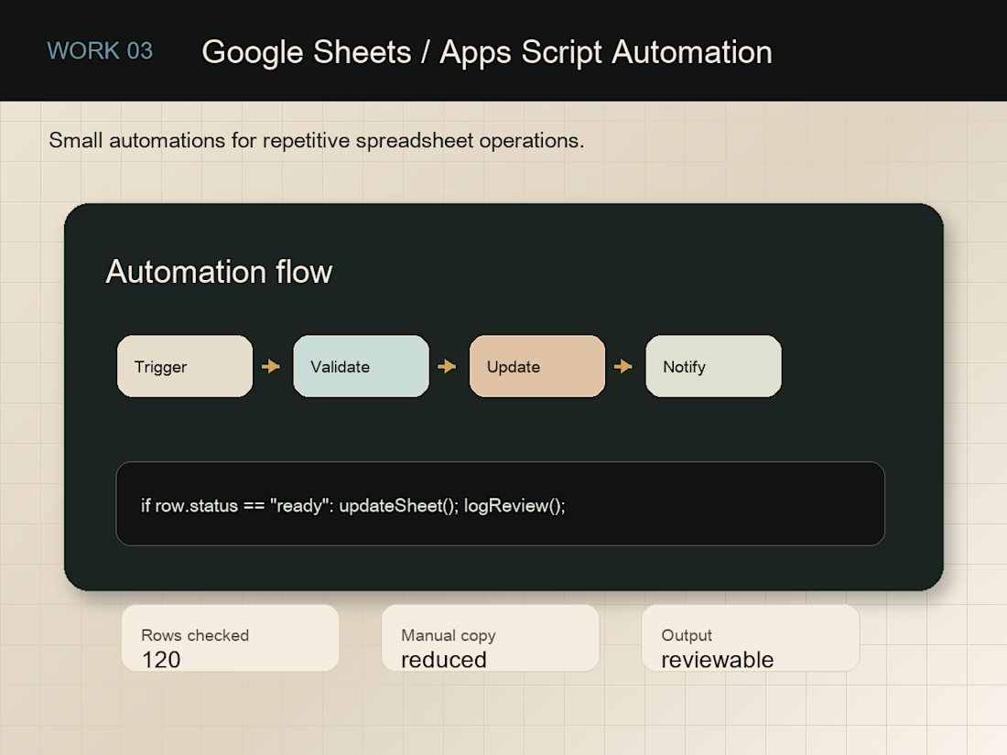Select the Validate step box
The width and height of the screenshot is (1007, 755).
361,366
